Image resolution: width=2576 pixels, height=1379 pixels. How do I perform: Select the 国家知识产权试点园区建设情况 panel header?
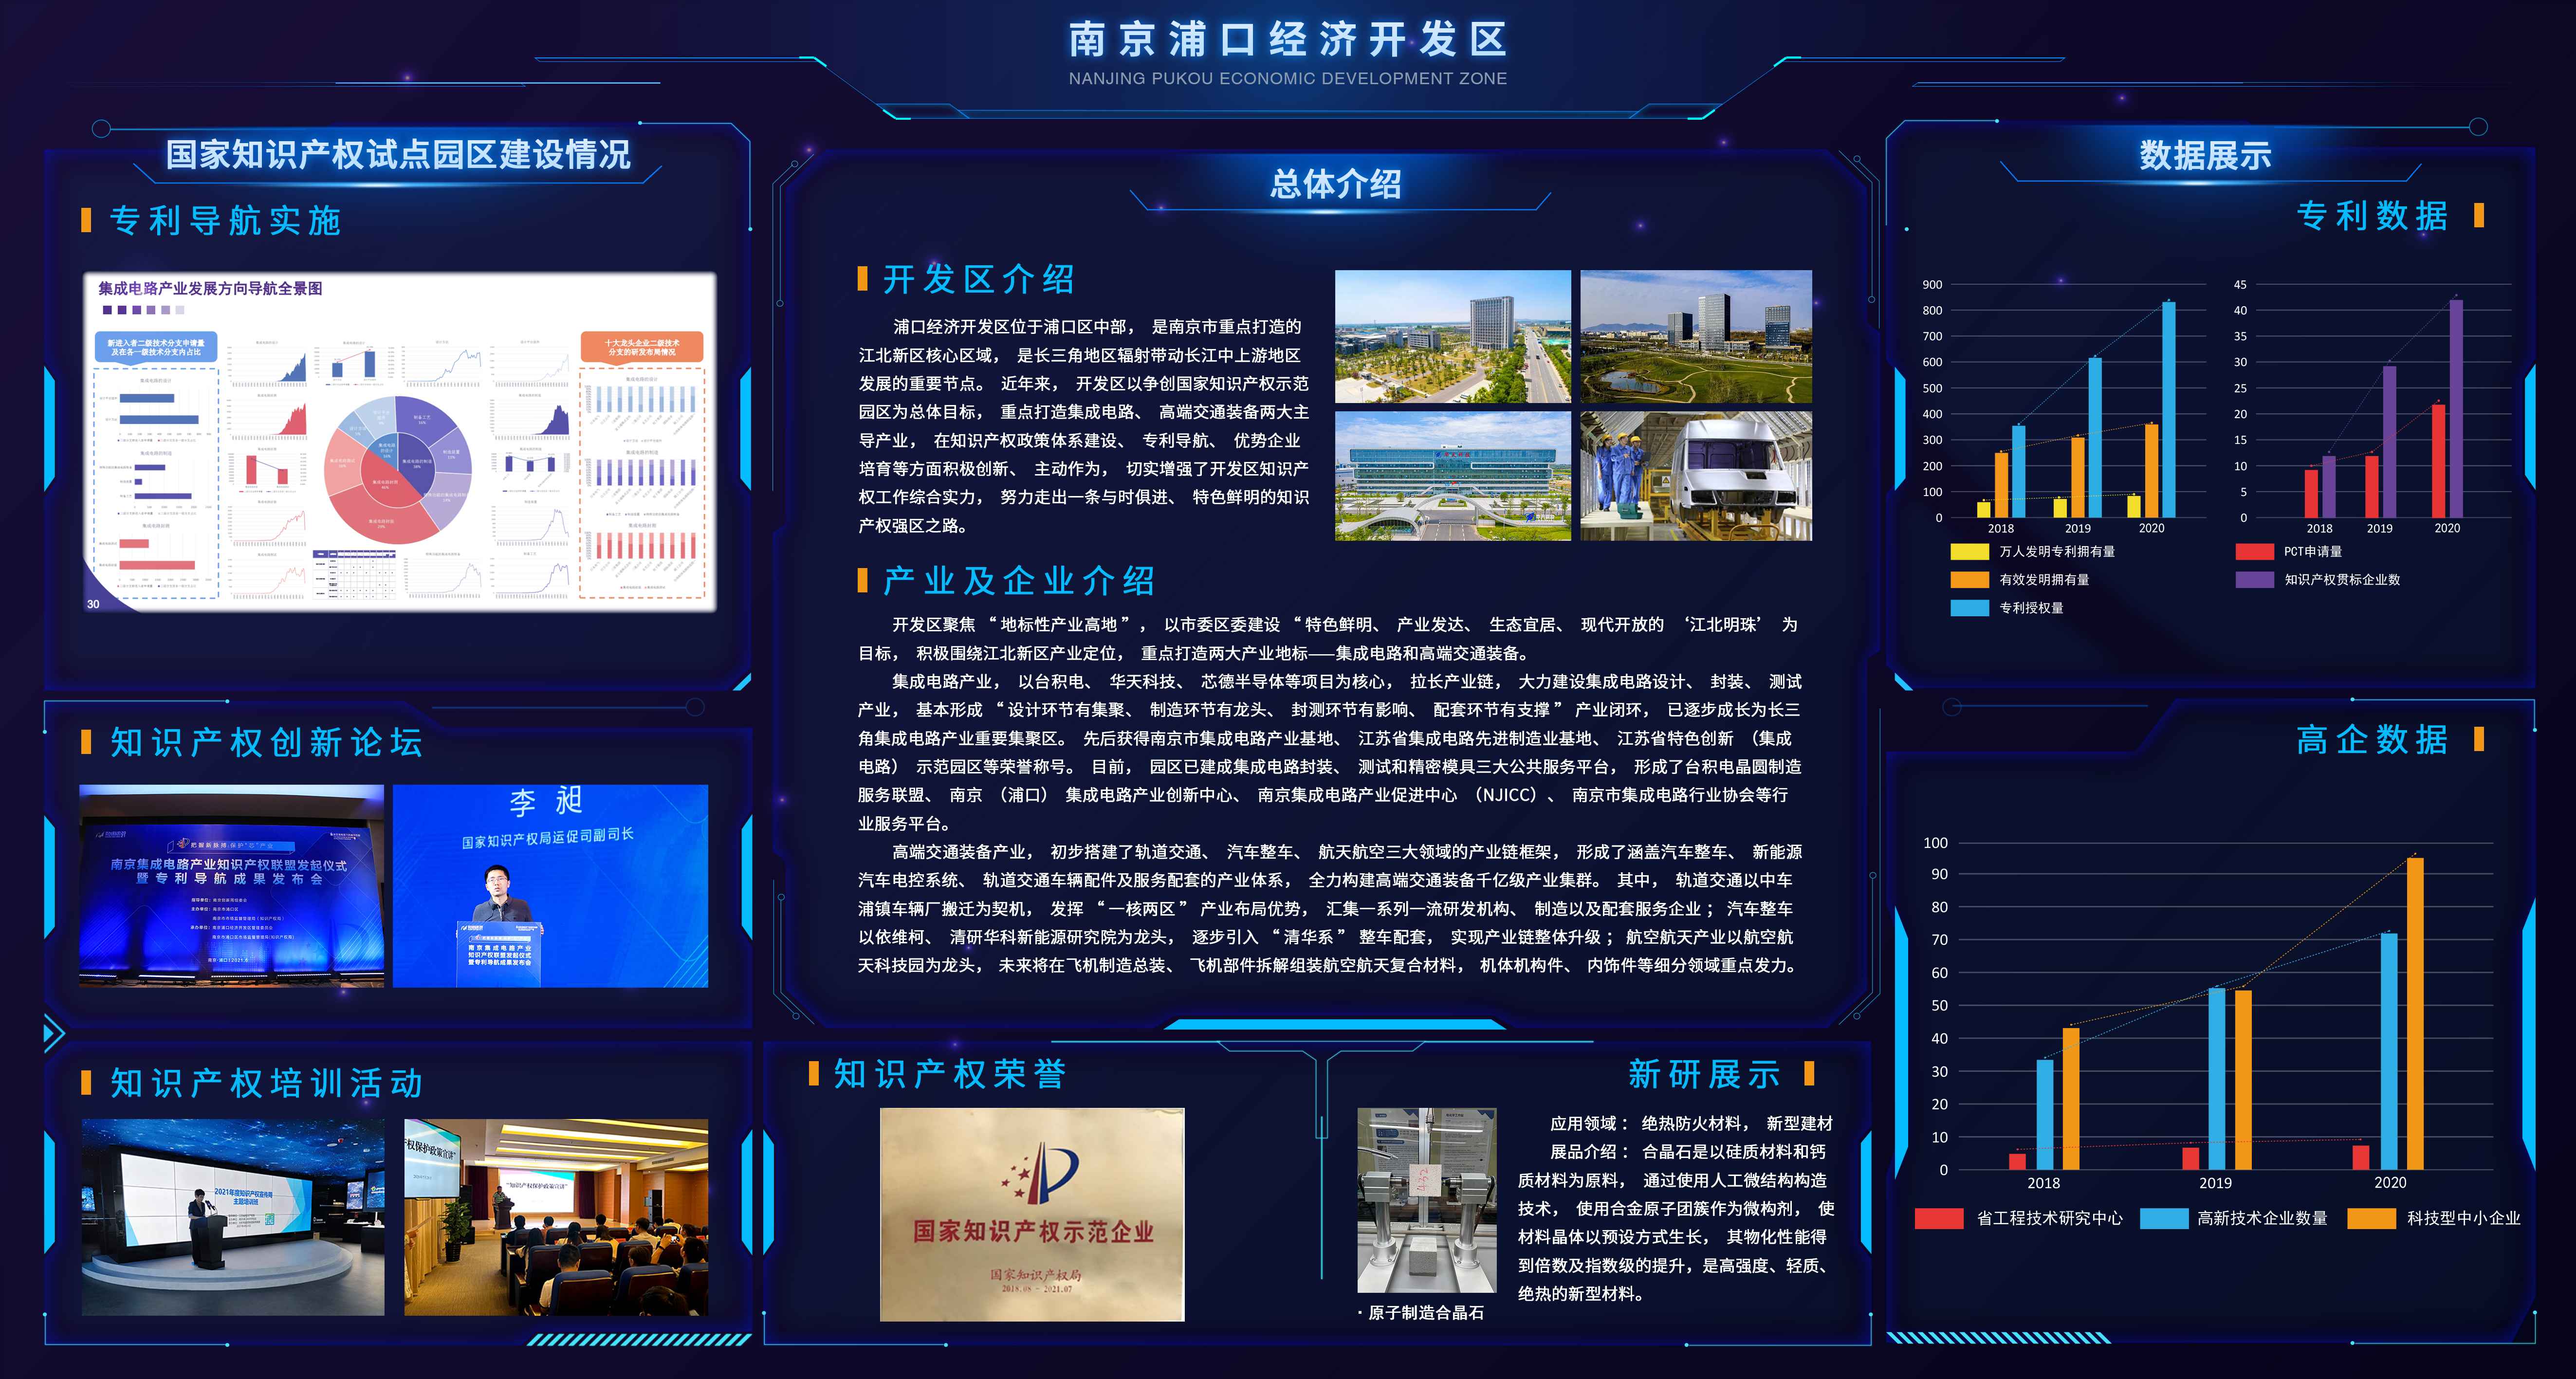(398, 154)
